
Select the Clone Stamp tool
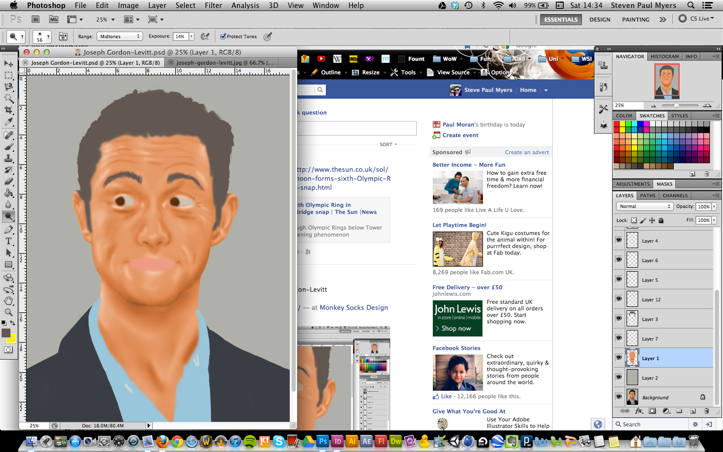tap(9, 158)
